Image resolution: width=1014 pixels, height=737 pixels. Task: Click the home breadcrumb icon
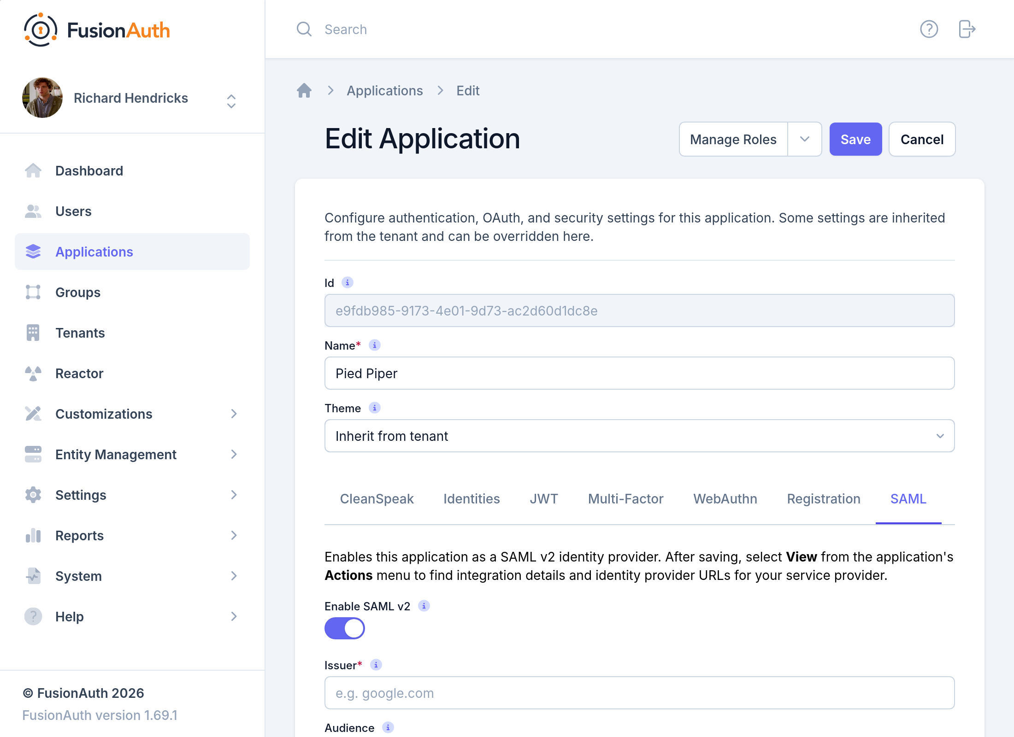304,90
